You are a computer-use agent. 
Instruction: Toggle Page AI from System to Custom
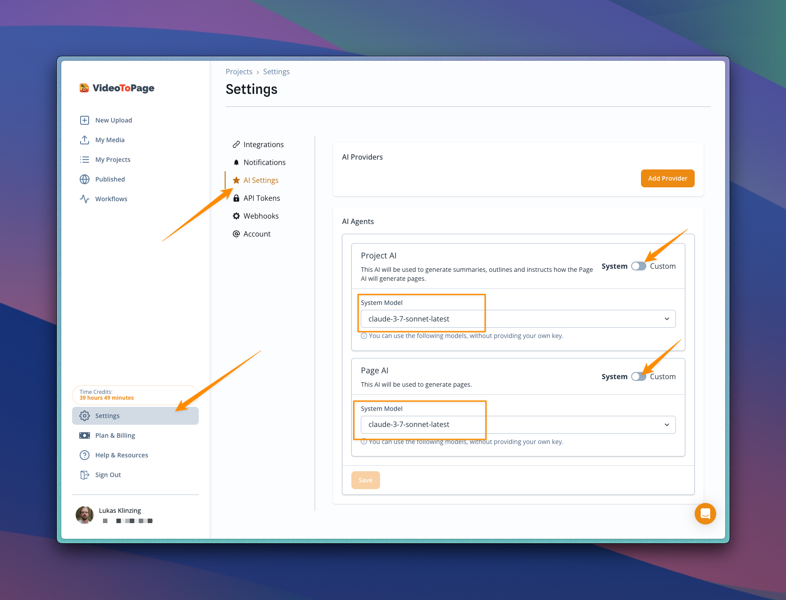[639, 376]
